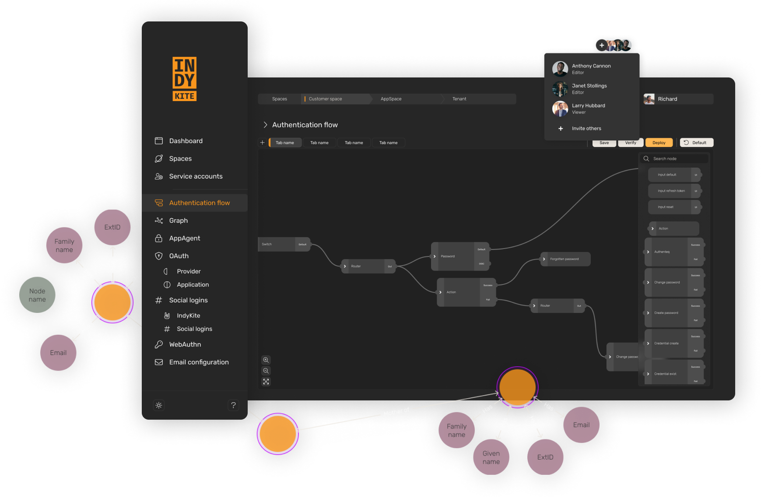This screenshot has width=761, height=498.
Task: Click the AppAgent lock icon
Action: click(159, 238)
